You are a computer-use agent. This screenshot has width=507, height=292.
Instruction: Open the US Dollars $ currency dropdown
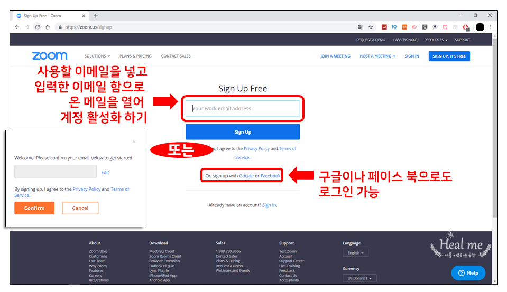point(359,278)
